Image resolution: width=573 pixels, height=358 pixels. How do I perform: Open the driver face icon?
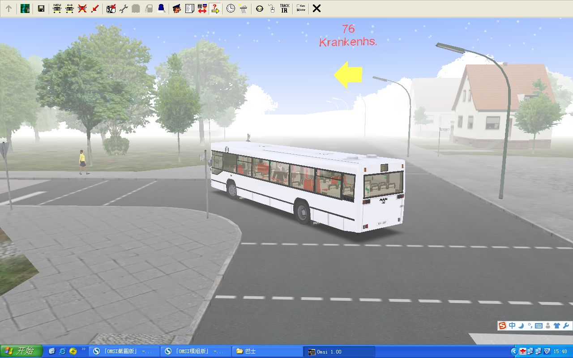(x=177, y=8)
